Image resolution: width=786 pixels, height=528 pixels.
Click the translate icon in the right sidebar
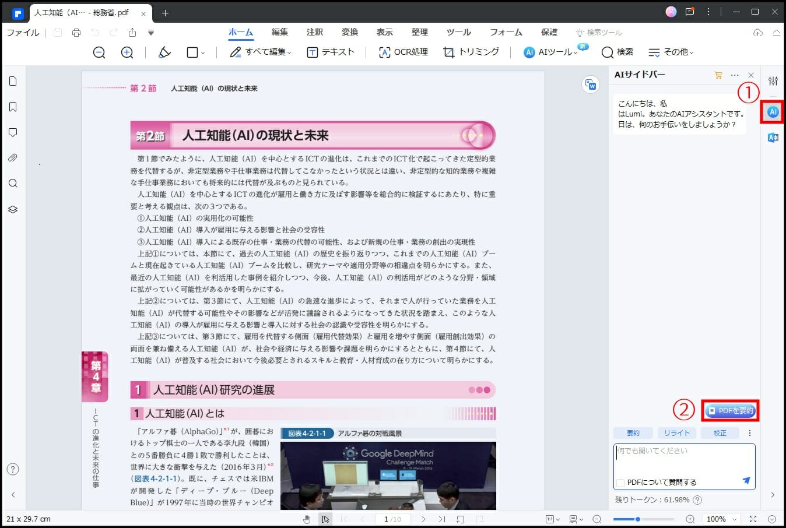click(772, 138)
